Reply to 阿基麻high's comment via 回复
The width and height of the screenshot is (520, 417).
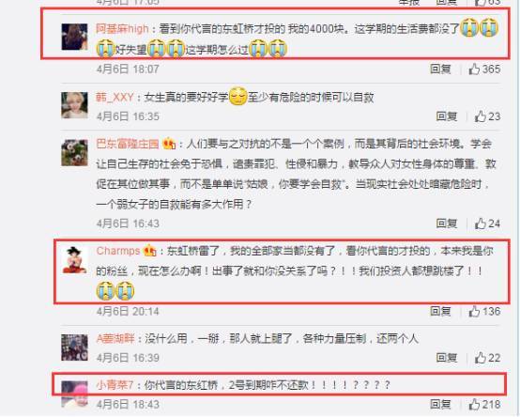441,69
